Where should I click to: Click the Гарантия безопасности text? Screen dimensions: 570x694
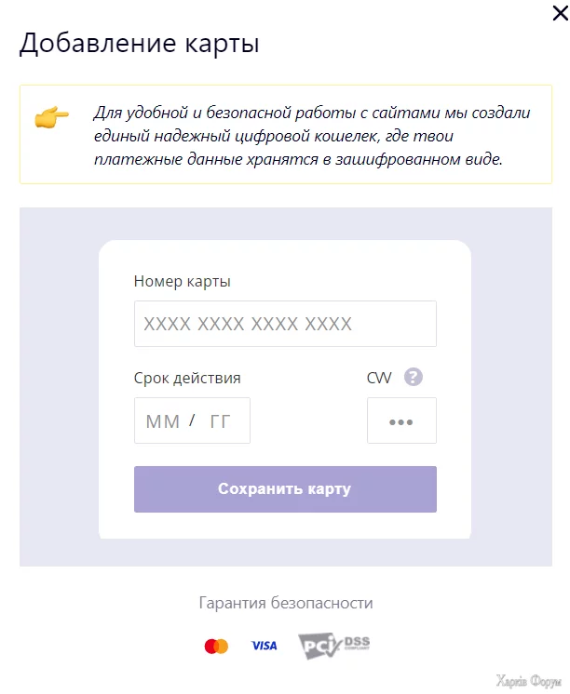pos(286,603)
